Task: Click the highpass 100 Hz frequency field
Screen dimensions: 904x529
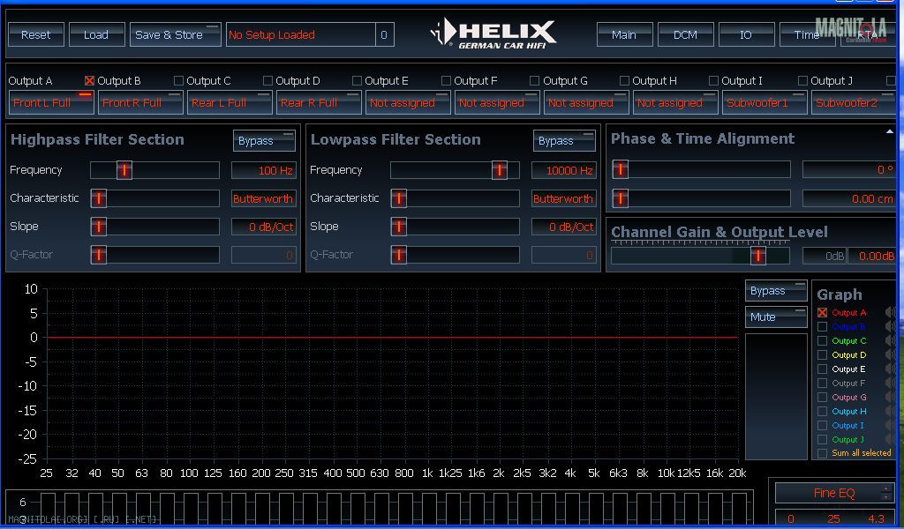Action: pyautogui.click(x=264, y=170)
